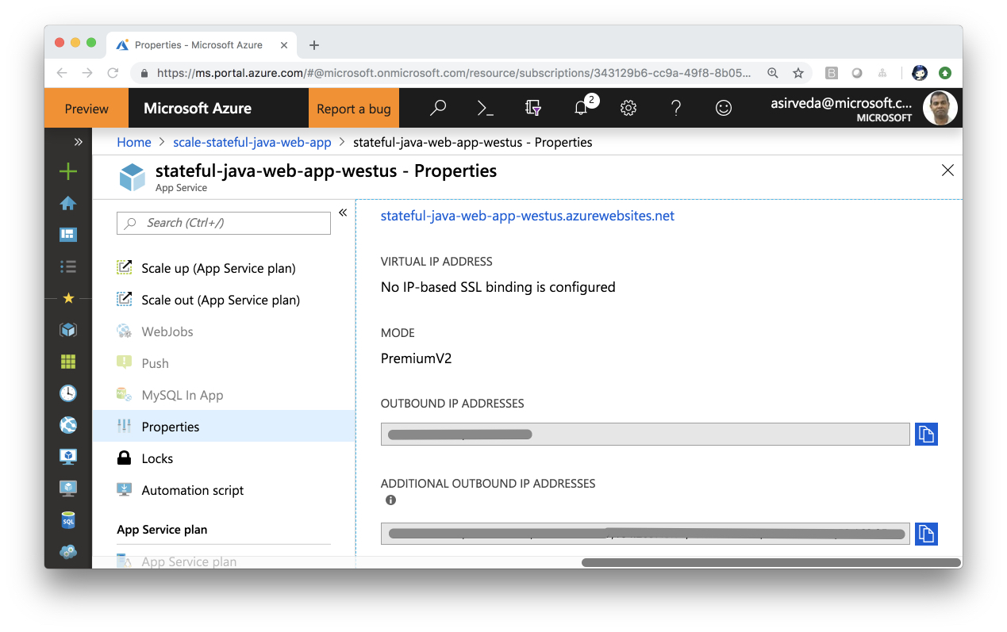Viewport: 1007px width, 632px height.
Task: Open App Services globe icon in sidebar
Action: (x=68, y=425)
